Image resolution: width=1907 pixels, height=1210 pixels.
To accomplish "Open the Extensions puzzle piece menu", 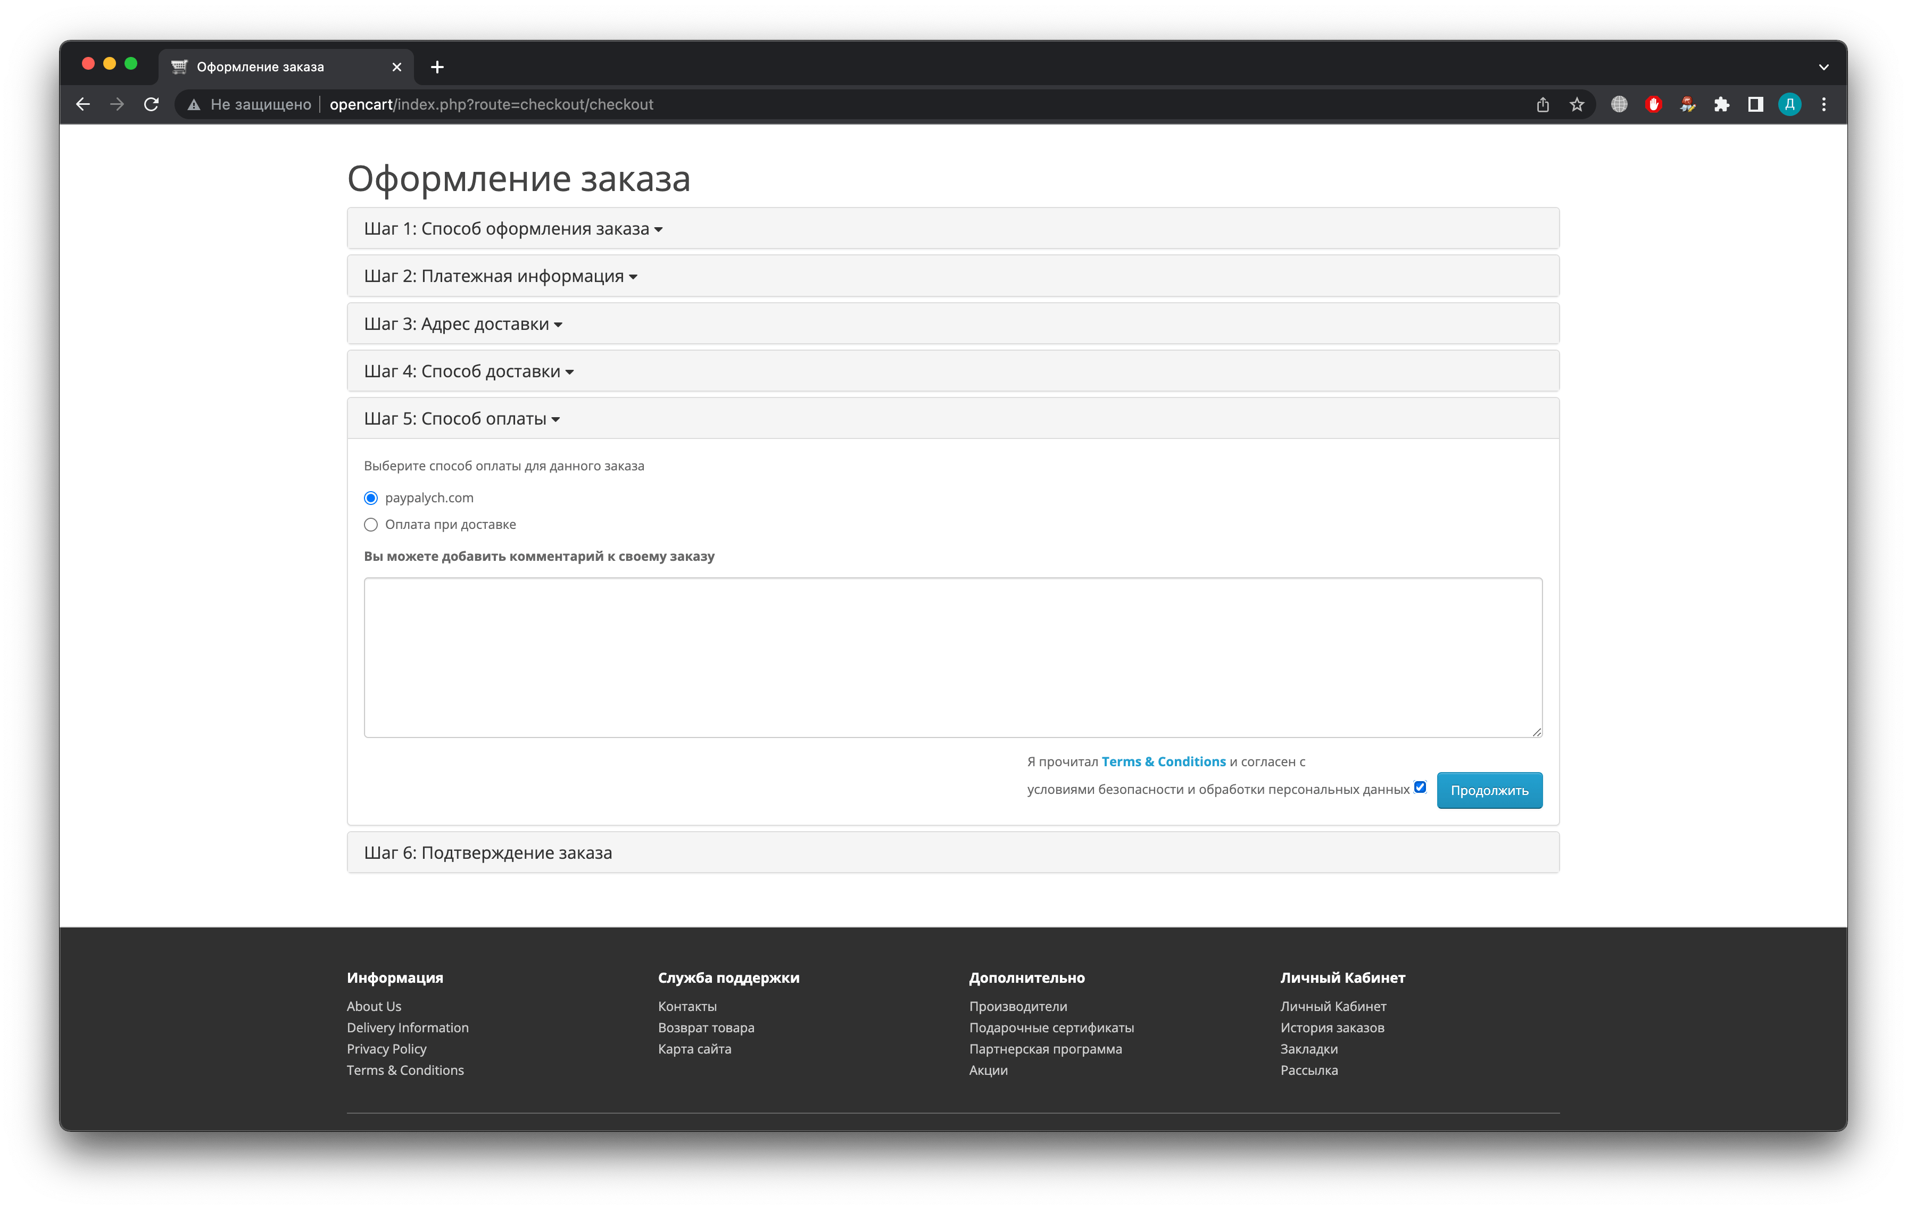I will point(1721,104).
